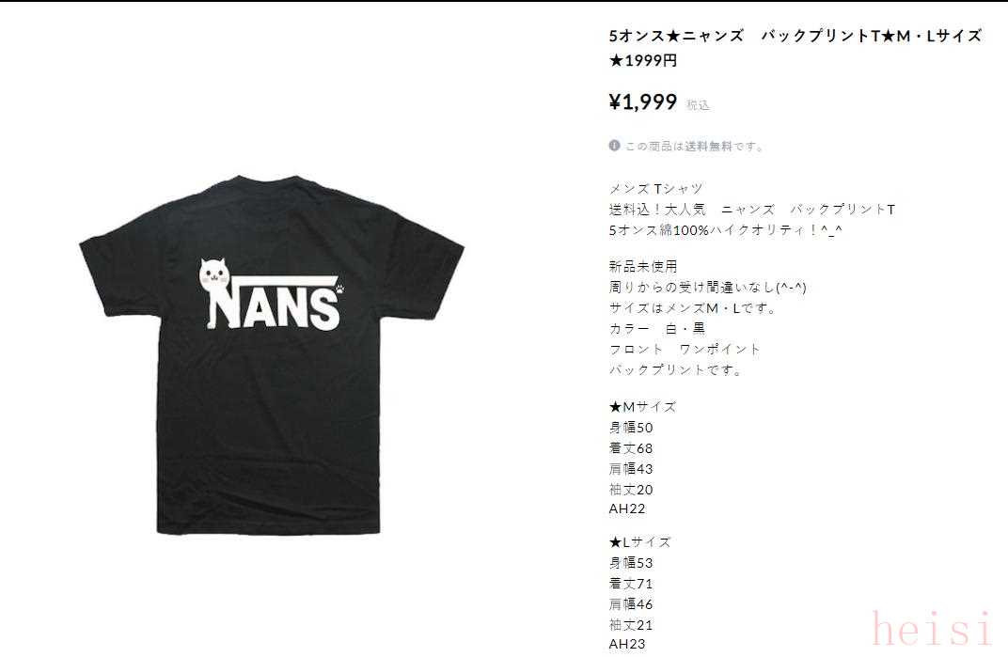Select the ¥1,999 price
The width and height of the screenshot is (1008, 657).
[643, 102]
